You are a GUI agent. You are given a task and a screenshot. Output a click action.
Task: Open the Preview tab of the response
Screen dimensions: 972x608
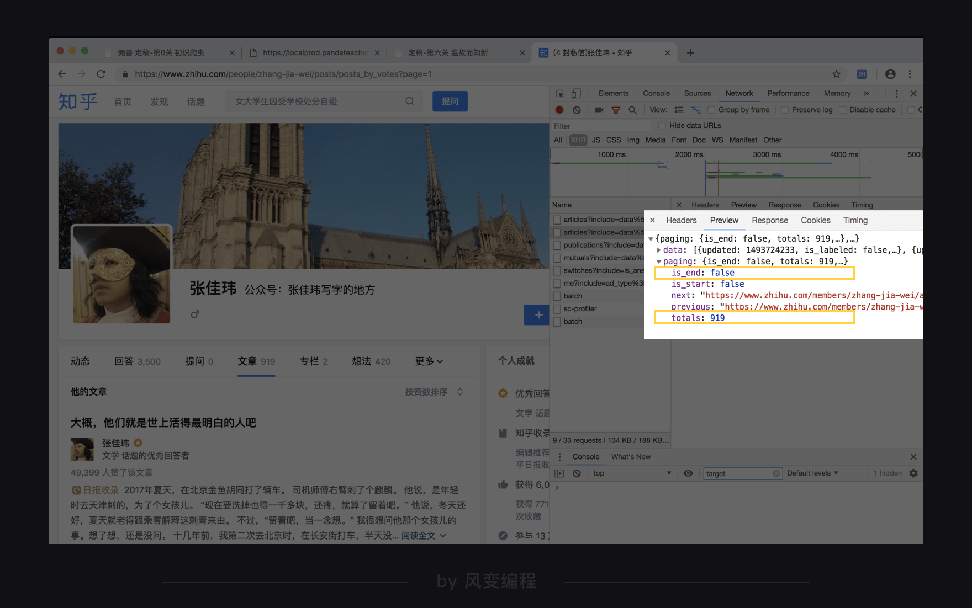click(x=724, y=220)
